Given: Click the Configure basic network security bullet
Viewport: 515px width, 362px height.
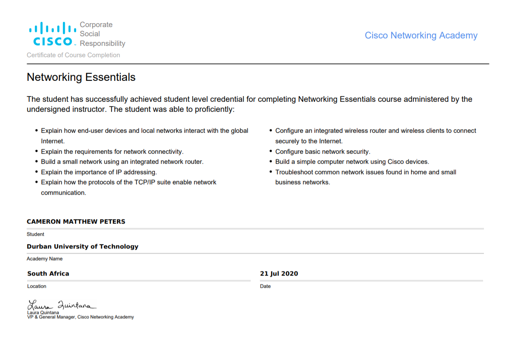Looking at the screenshot, I should tap(322, 152).
